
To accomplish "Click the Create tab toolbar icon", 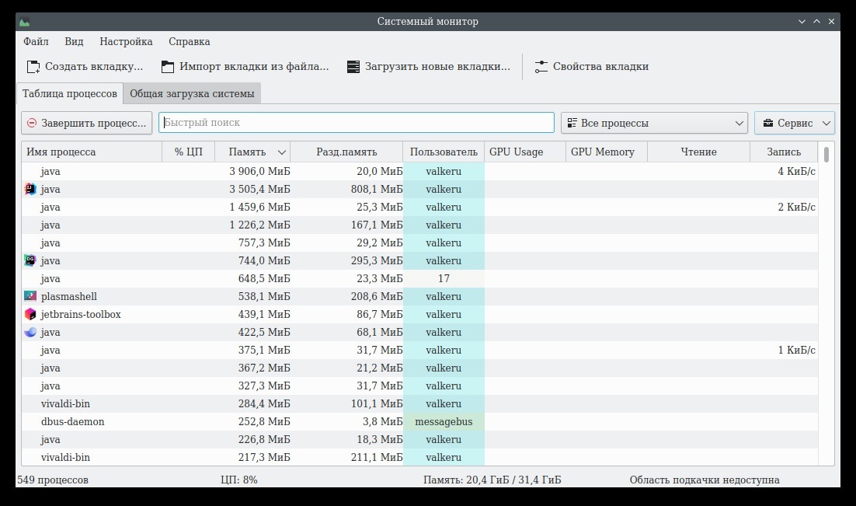I will (x=33, y=67).
